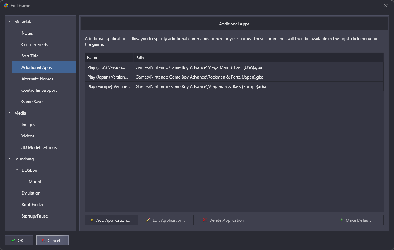Collapse the Metadata tree section

click(x=10, y=21)
